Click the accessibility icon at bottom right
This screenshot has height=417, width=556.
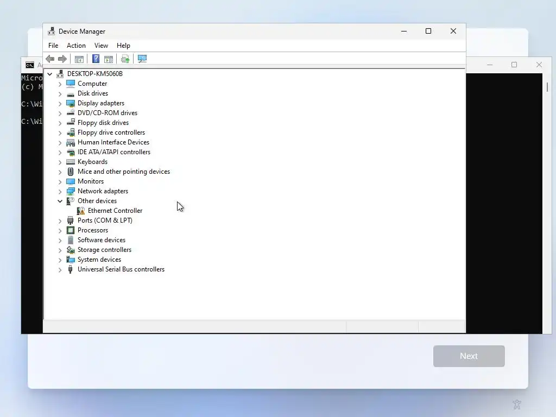click(x=517, y=404)
